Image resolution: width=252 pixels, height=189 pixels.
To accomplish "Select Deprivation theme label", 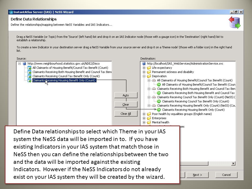I will pyautogui.click(x=159, y=76).
